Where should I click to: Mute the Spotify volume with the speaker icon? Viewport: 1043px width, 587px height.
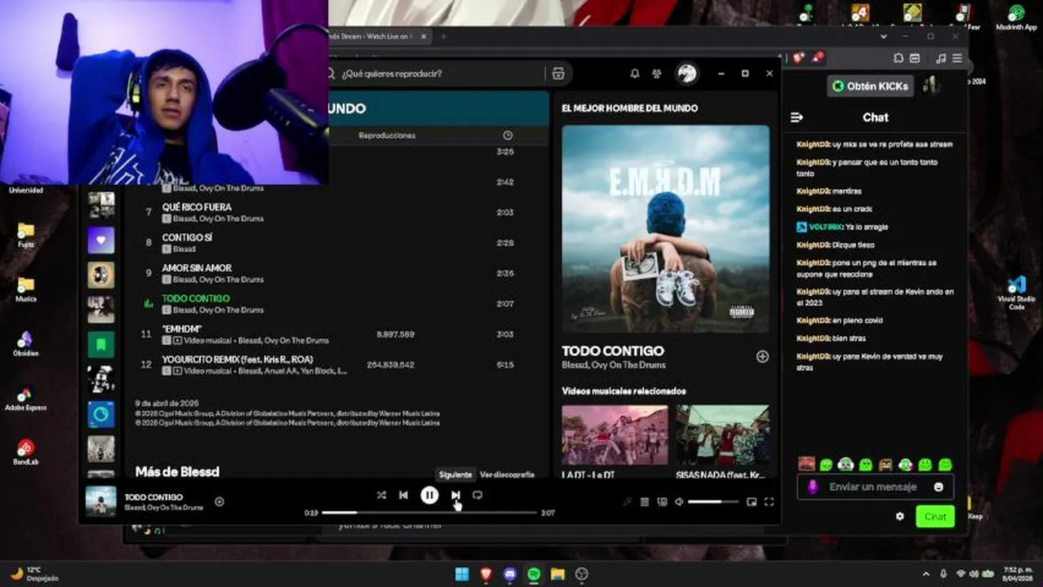(679, 502)
